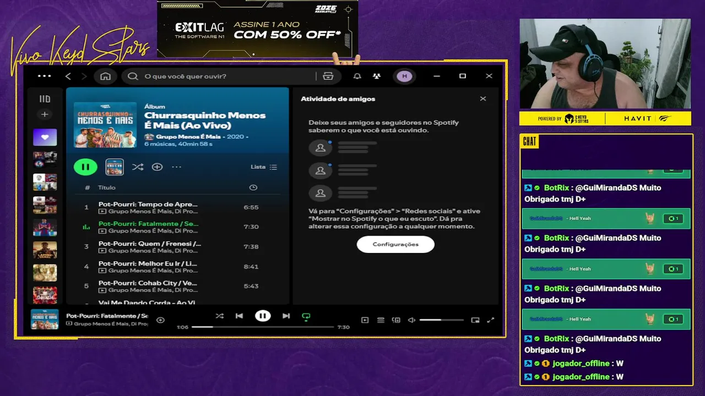The height and width of the screenshot is (396, 705).
Task: Toggle shuffle in the player bar
Action: (x=219, y=316)
